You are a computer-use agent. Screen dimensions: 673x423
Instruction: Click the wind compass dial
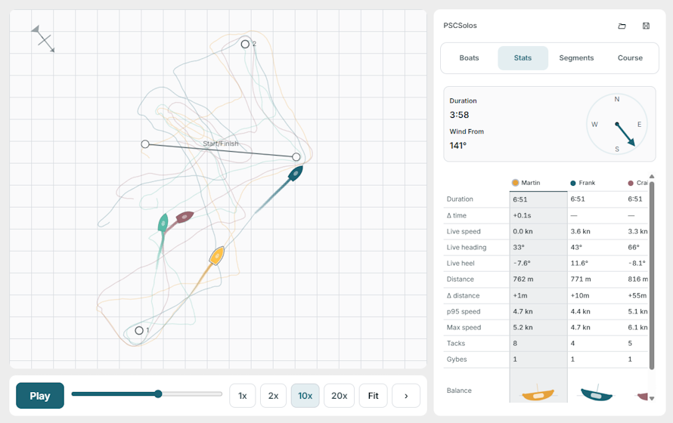point(617,125)
